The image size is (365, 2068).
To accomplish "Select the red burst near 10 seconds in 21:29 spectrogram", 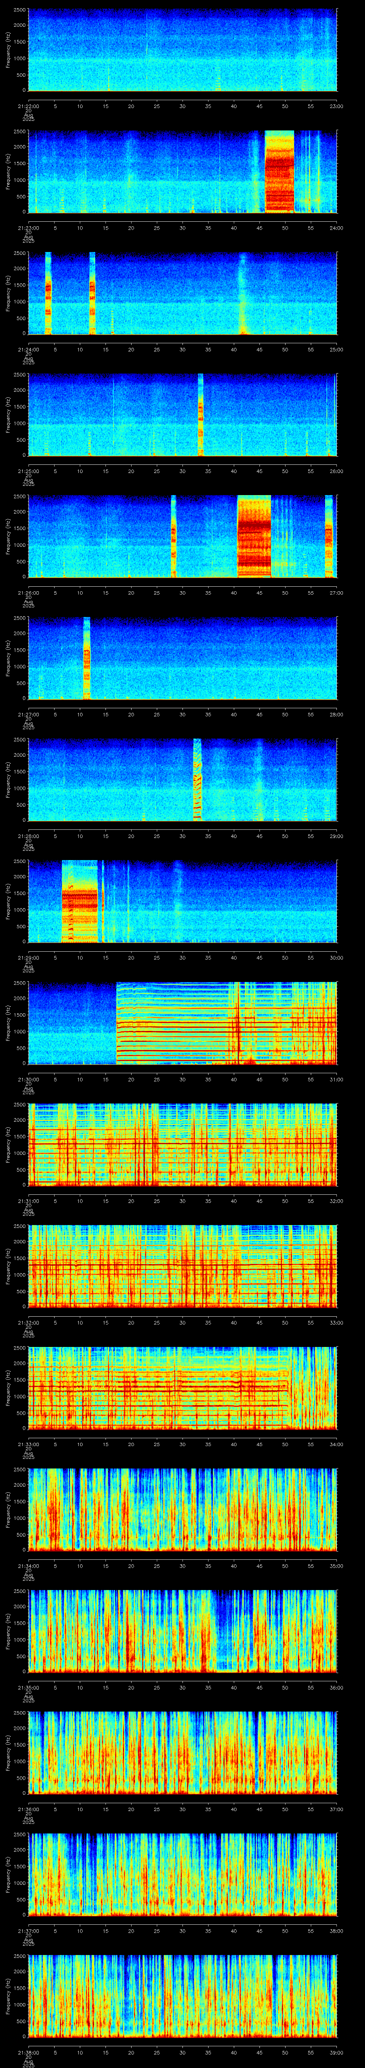I will 79,901.
